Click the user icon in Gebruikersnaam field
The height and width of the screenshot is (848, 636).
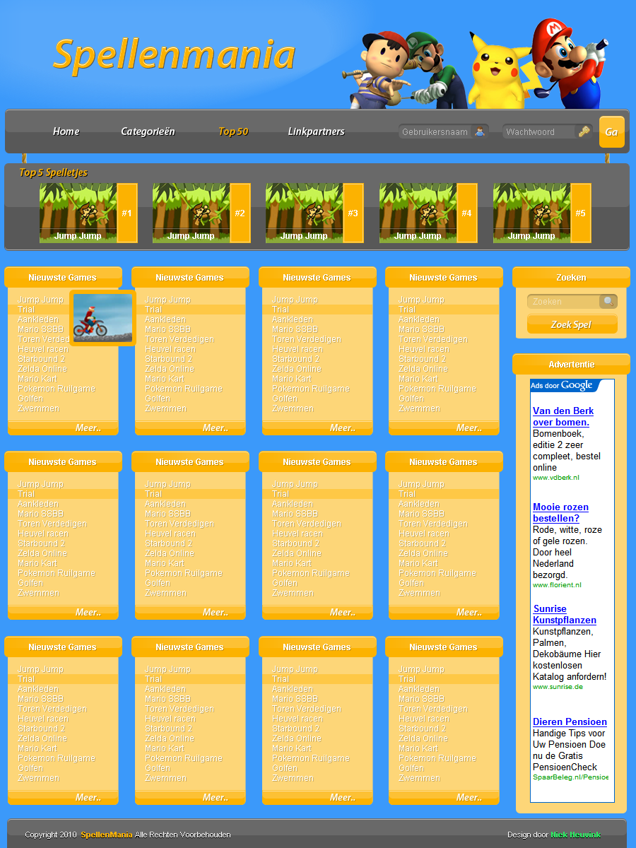tap(480, 131)
